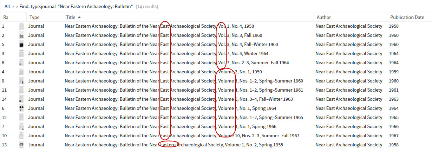Image resolution: width=432 pixels, height=152 pixels.
Task: Select rank cell 8 of Summer–Fall 1964 row
Action: point(3,62)
